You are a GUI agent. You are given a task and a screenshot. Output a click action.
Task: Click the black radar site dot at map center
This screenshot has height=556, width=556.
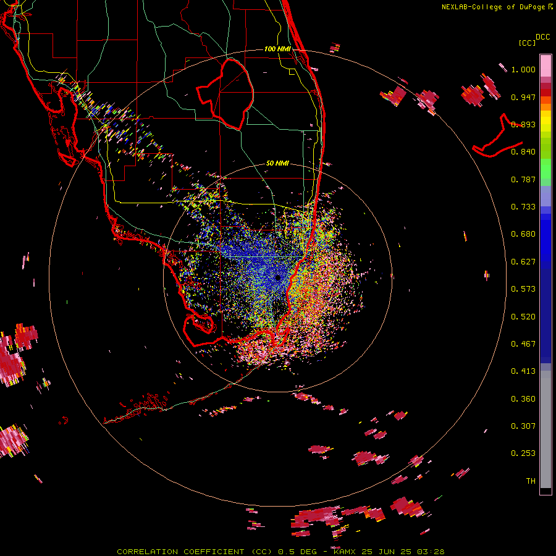point(277,278)
